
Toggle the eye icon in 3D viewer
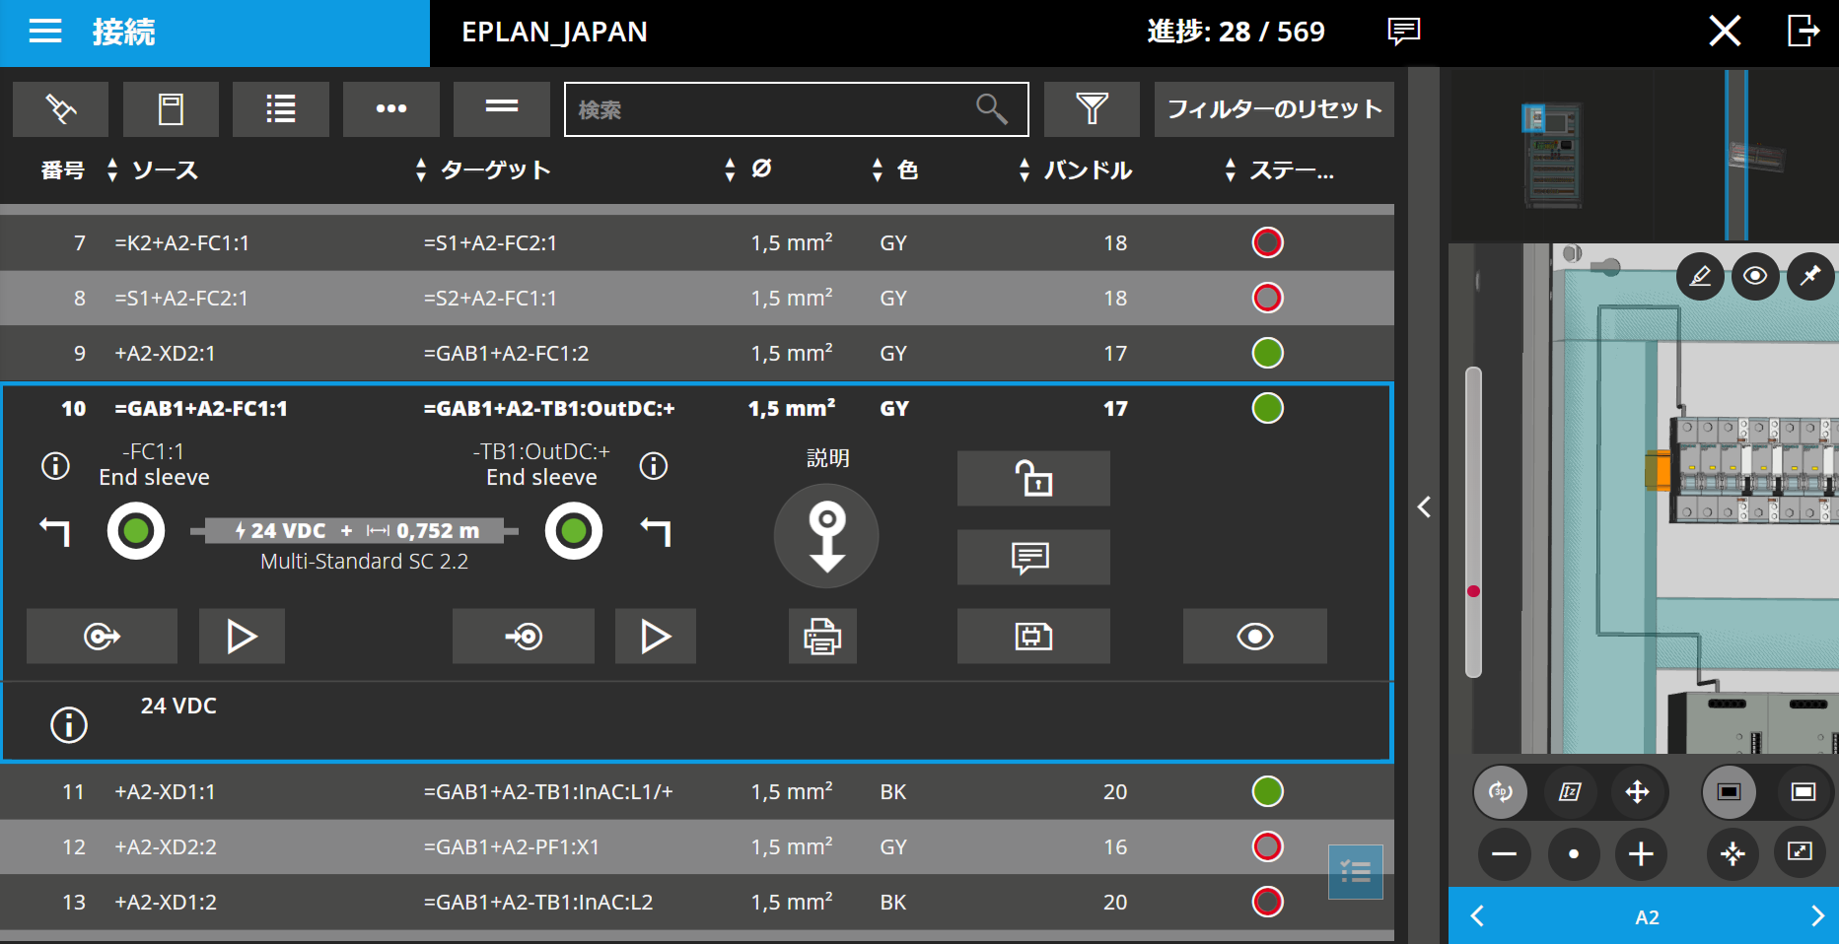coord(1755,276)
